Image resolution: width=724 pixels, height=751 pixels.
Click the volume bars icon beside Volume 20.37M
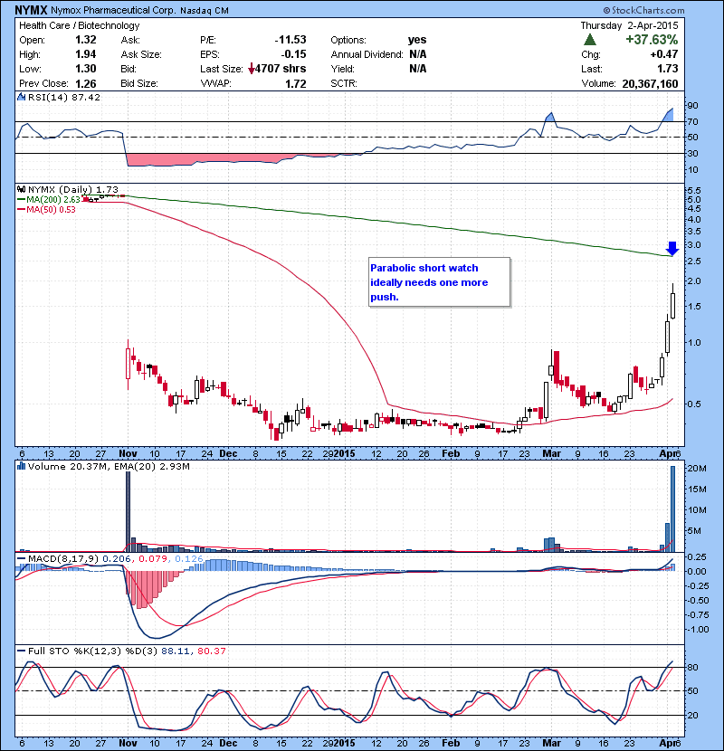click(21, 466)
